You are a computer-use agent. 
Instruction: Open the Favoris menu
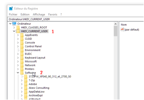coord(53,14)
